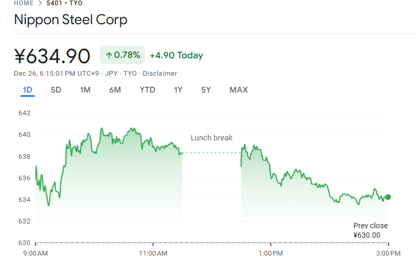Click the 11:00 AM axis tick label
Screen dimensions: 416x264
click(153, 253)
